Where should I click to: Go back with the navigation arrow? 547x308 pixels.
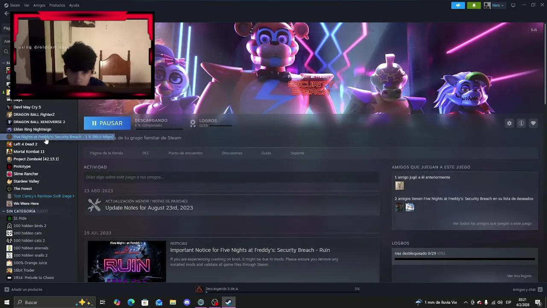pos(6,13)
